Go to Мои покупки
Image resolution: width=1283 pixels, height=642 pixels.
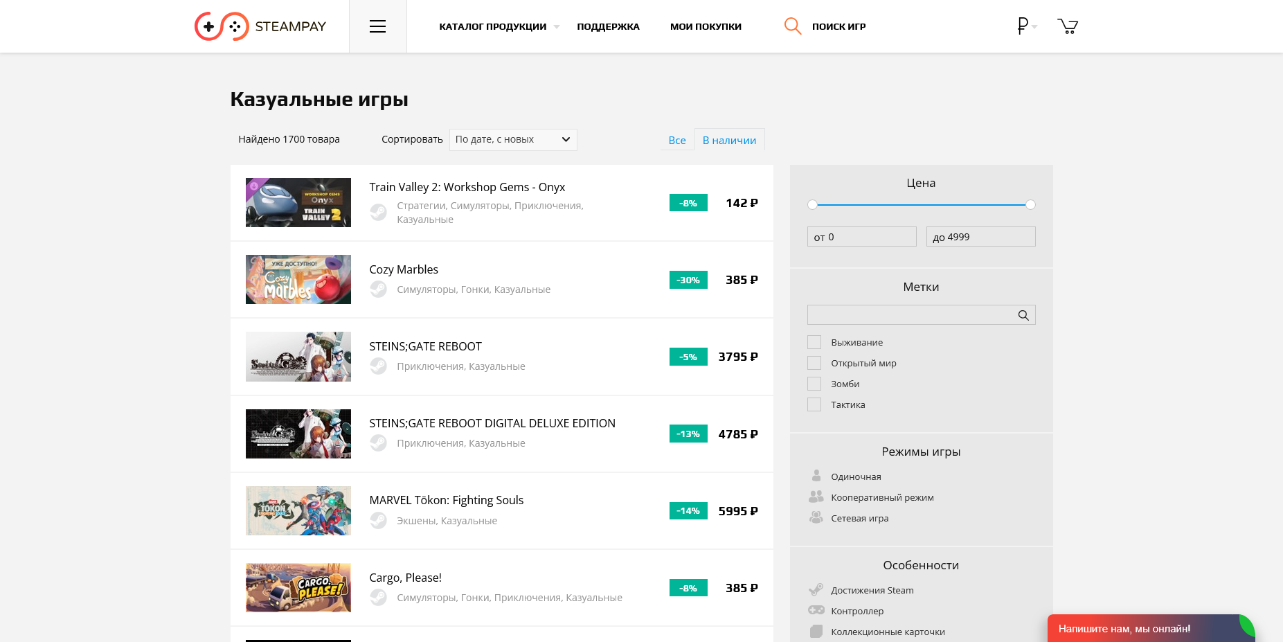point(706,26)
